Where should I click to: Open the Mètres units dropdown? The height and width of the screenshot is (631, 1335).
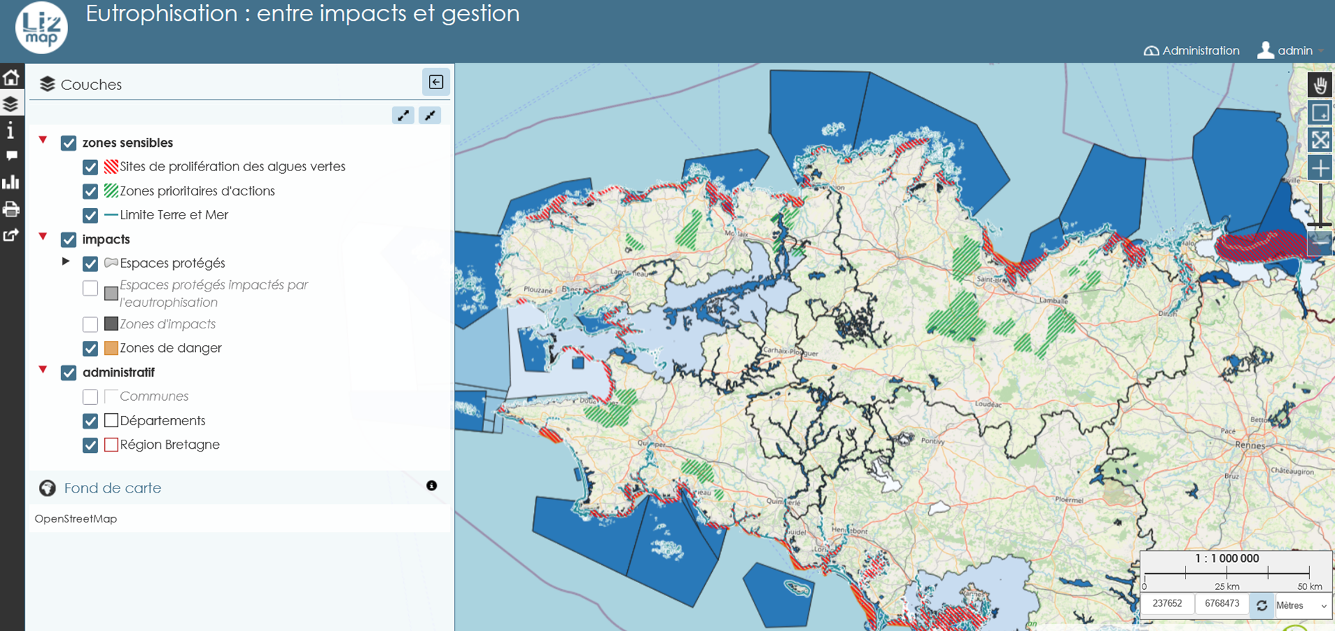[x=1302, y=605]
